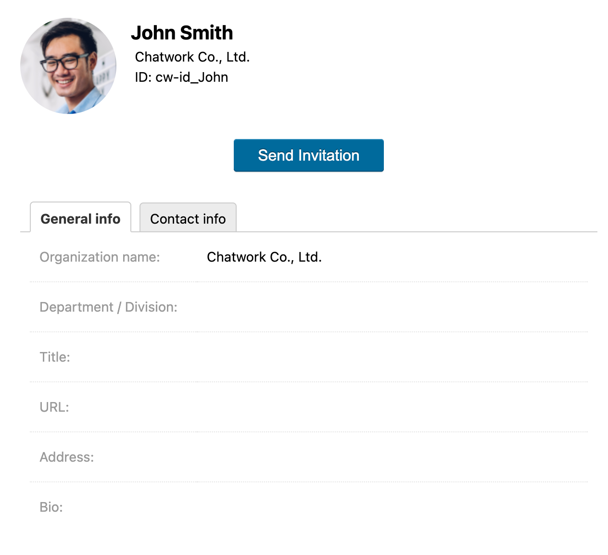Click the Title field label
Viewport: 608px width, 555px height.
pos(55,357)
